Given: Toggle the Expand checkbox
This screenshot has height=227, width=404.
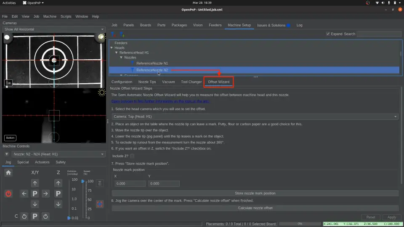Looking at the screenshot, I should 328,34.
